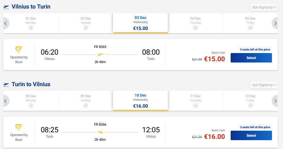
Task: Select the 03 Dec Wednesday €15.00 date tab
Action: pos(141,23)
